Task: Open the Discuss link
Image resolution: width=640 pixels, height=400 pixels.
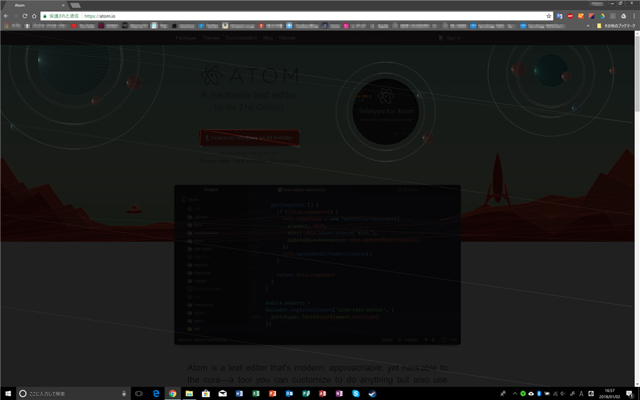Action: [287, 38]
